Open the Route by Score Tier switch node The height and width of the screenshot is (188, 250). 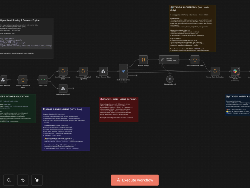pyautogui.click(x=123, y=71)
